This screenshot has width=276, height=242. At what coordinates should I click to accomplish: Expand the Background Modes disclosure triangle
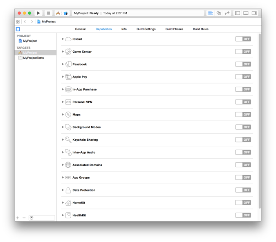click(x=63, y=127)
